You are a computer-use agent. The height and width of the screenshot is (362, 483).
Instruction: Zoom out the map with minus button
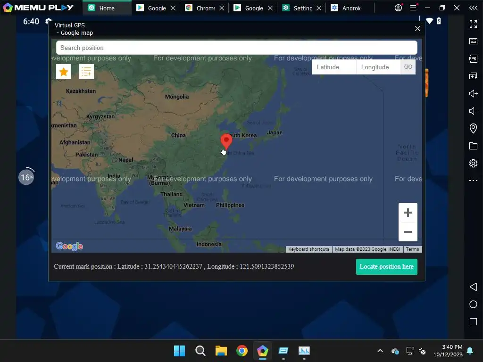pyautogui.click(x=408, y=232)
